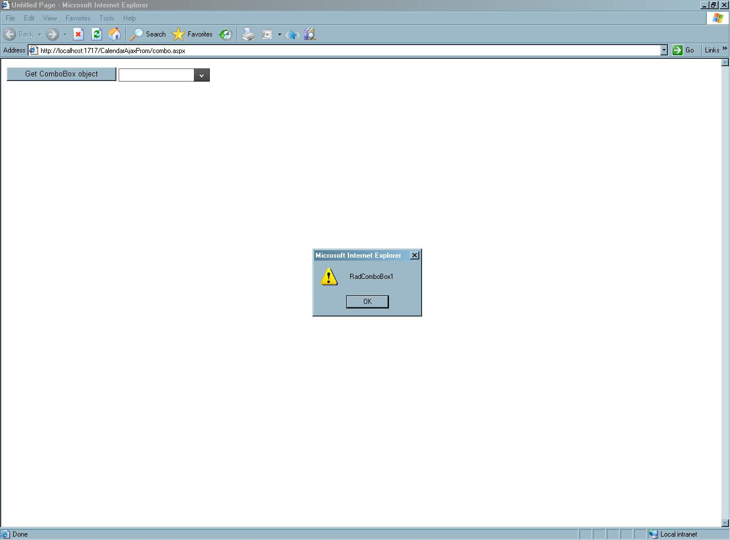
Task: Click the blue cursor toolbar icon
Action: [292, 34]
